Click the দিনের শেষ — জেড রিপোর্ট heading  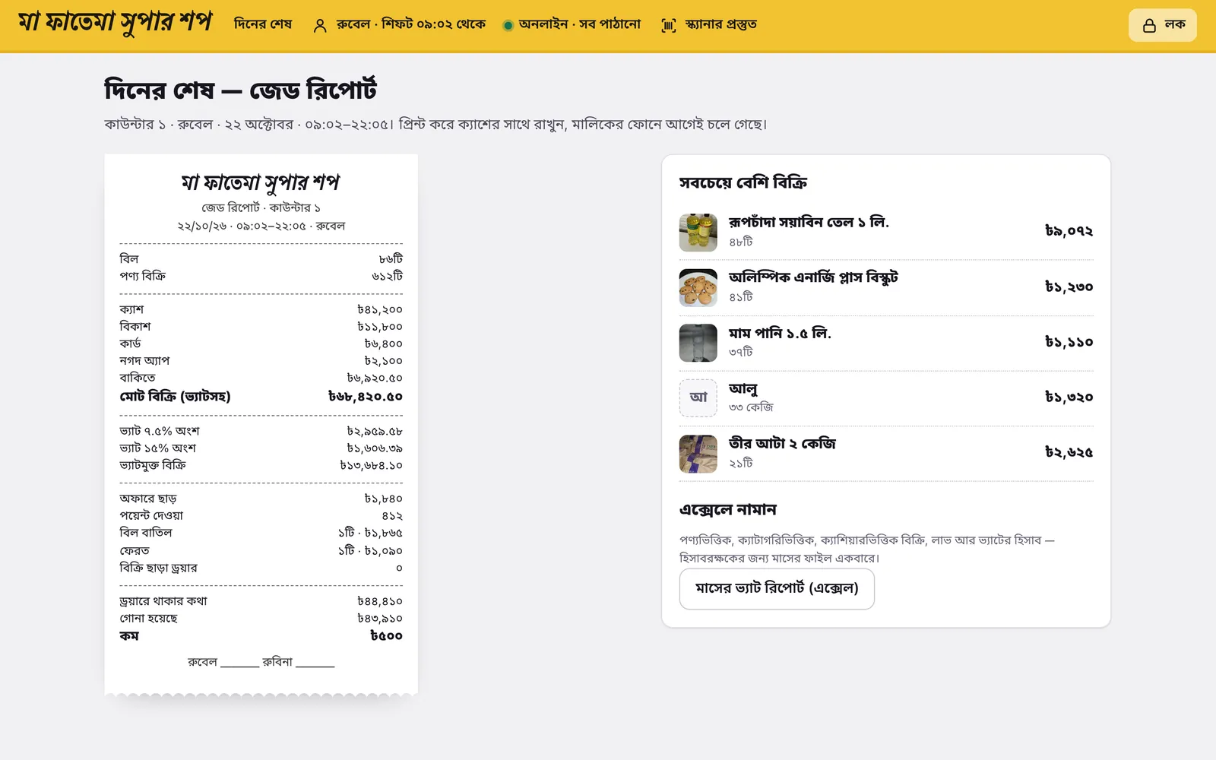241,90
